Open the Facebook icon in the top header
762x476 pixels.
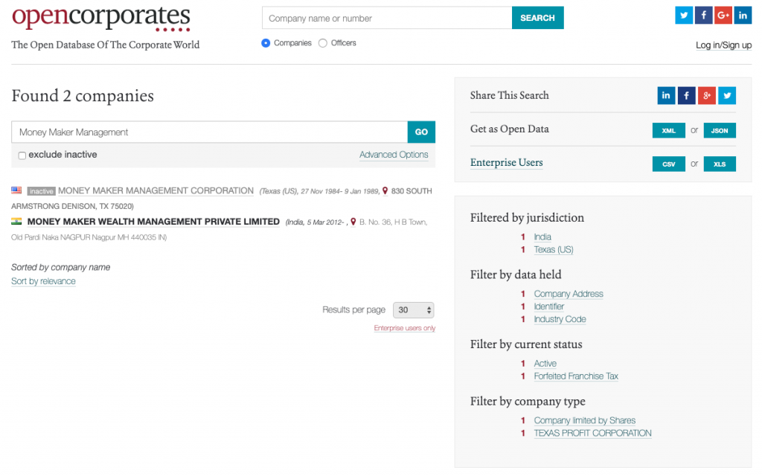[x=703, y=16]
